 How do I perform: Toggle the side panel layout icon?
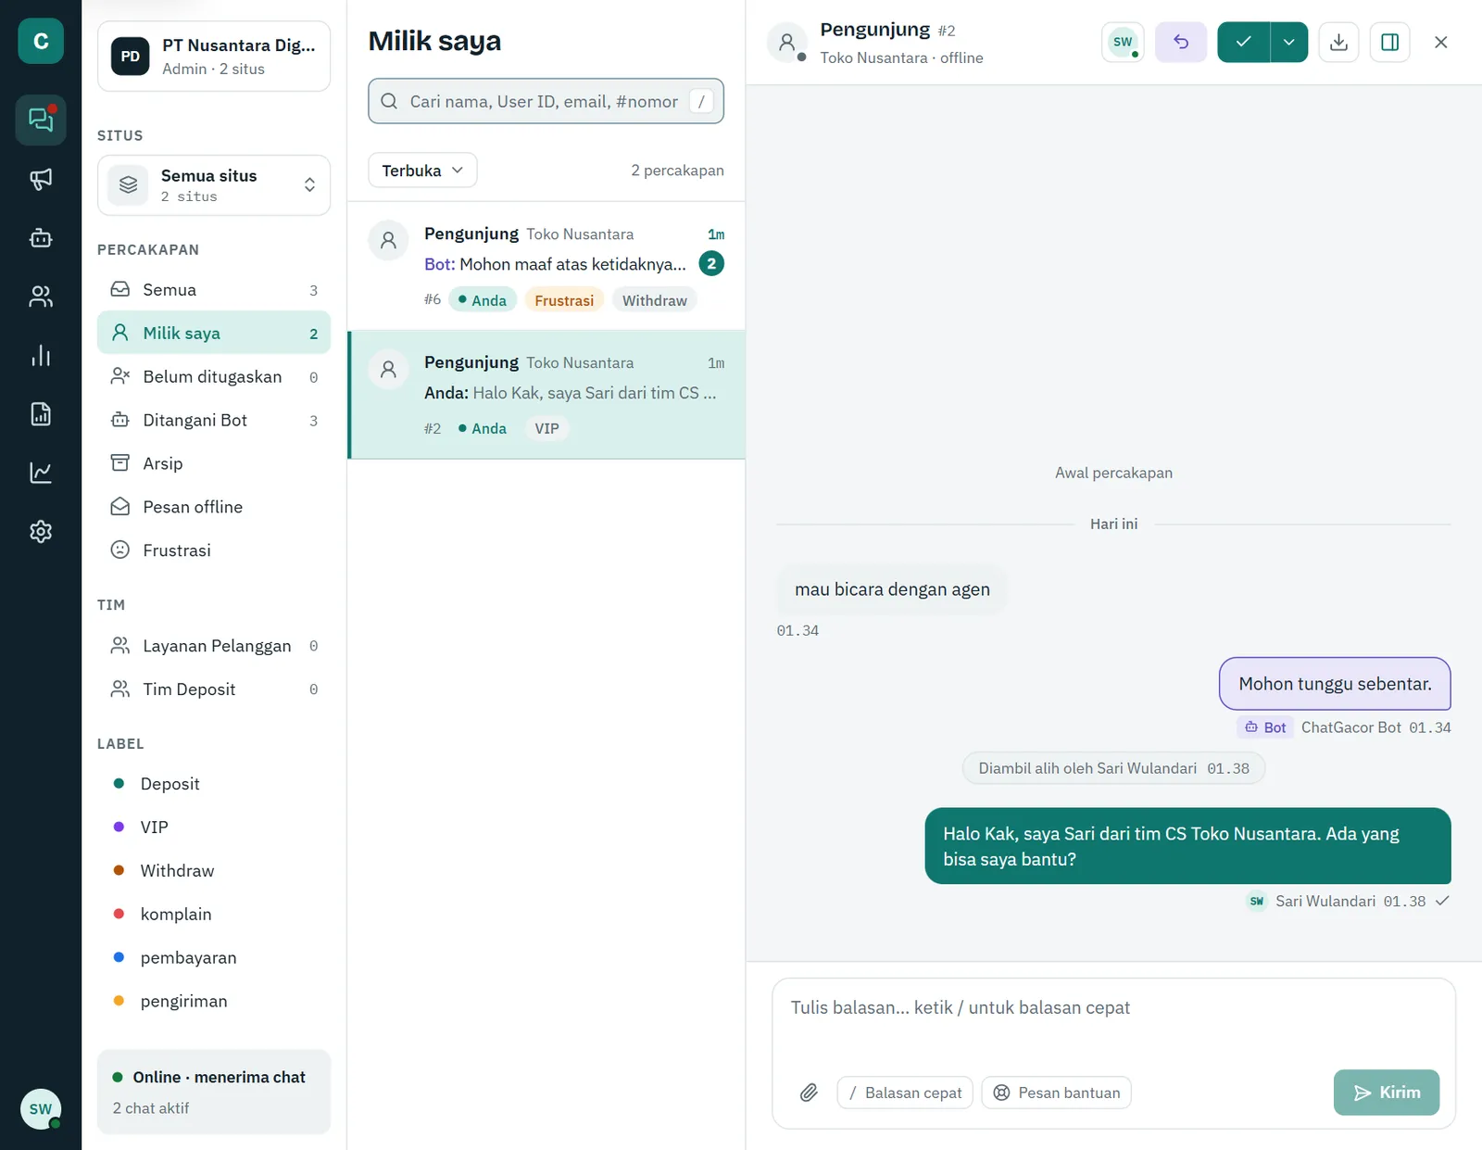coord(1389,42)
